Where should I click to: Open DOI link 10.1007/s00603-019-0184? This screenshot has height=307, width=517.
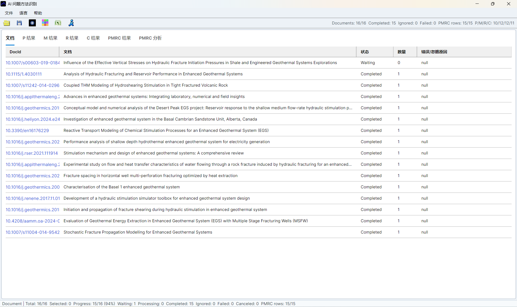tap(33, 63)
